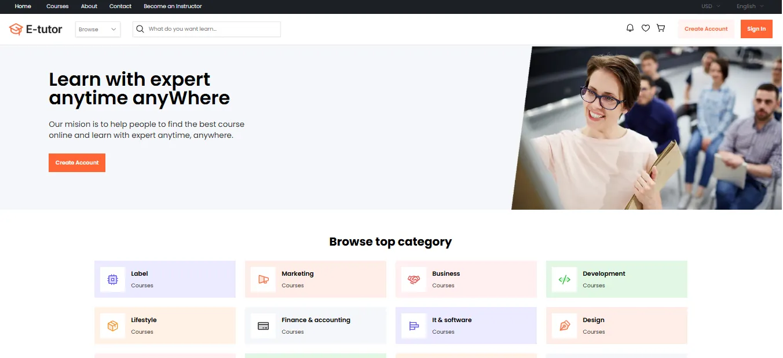Click the Label category chip icon
The height and width of the screenshot is (358, 783).
click(x=112, y=280)
